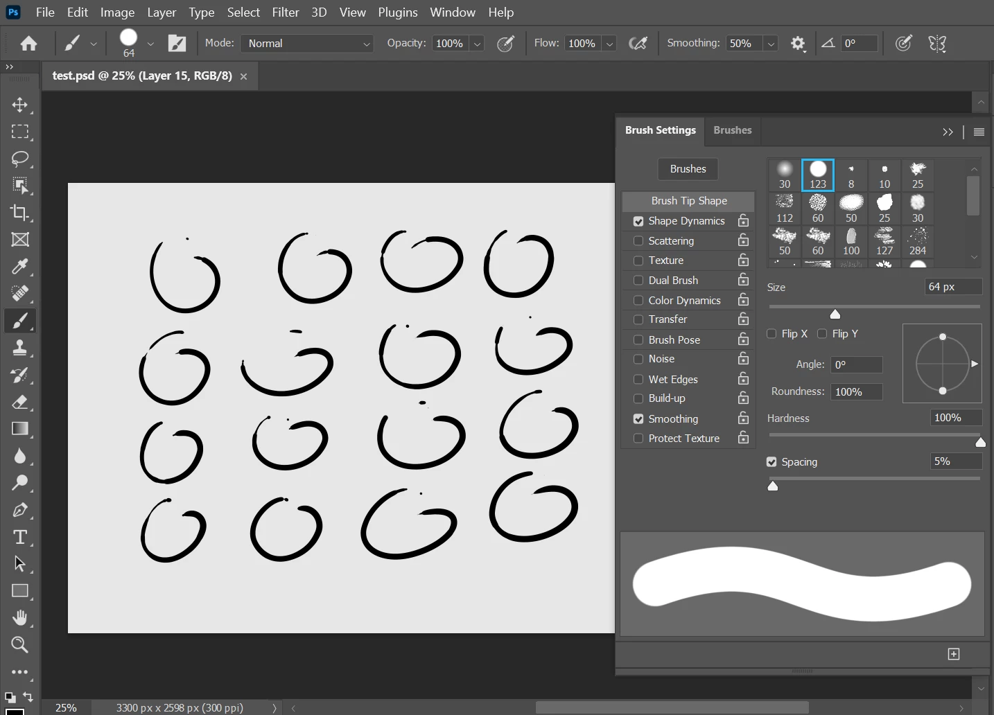Viewport: 994px width, 715px height.
Task: Uncheck Shape Dynamics checkbox
Action: pos(638,221)
